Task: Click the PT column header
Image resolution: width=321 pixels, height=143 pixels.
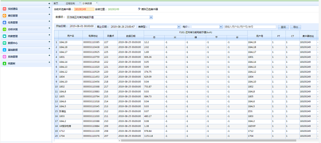Action: tap(279, 36)
